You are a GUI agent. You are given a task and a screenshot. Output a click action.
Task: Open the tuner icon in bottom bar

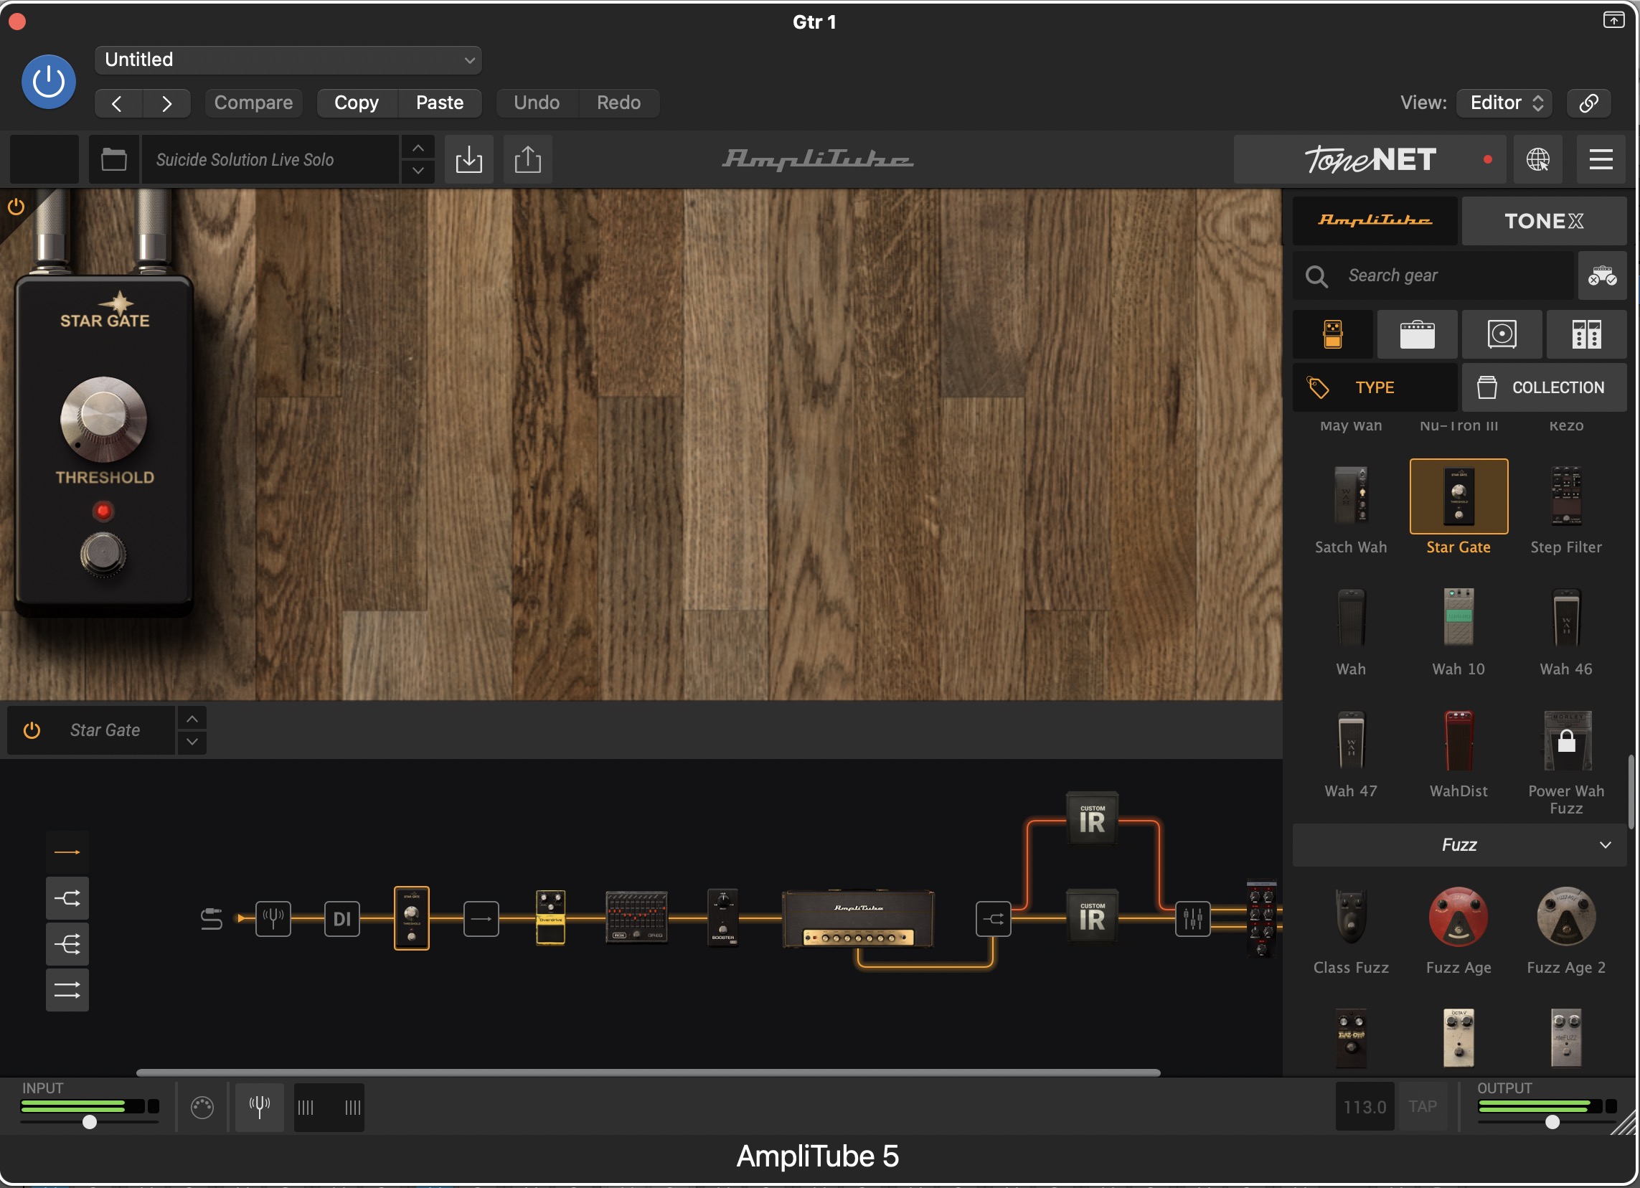(x=260, y=1106)
